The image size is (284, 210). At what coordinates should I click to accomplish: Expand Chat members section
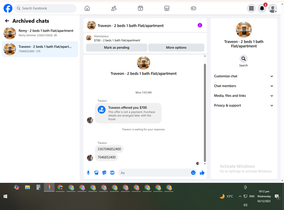tap(244, 86)
